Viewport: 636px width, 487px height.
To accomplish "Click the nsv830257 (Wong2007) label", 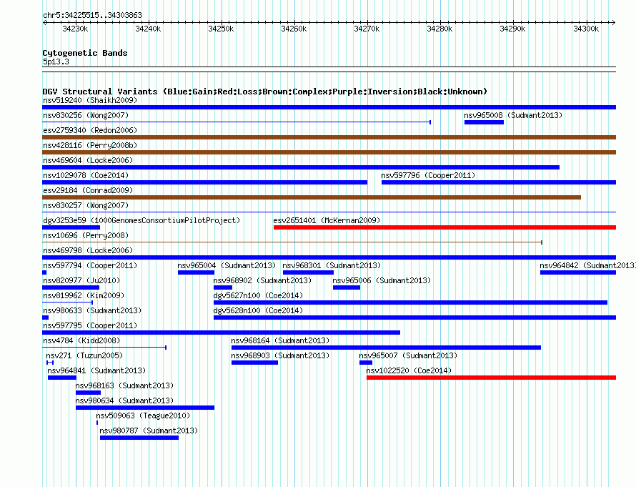I will pyautogui.click(x=86, y=205).
